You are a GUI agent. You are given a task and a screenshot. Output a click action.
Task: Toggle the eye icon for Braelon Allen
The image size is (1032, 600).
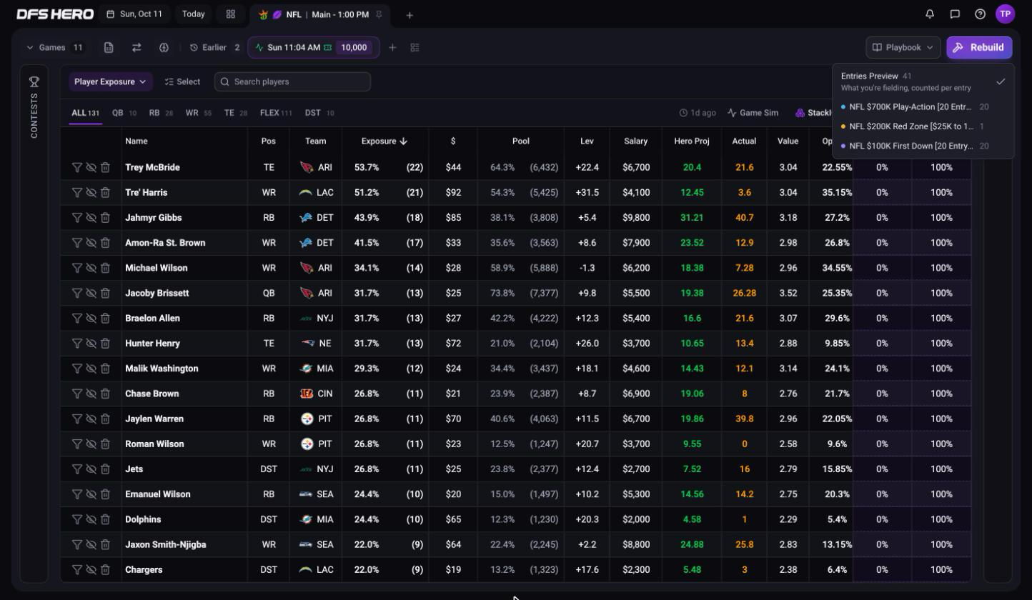(x=91, y=319)
